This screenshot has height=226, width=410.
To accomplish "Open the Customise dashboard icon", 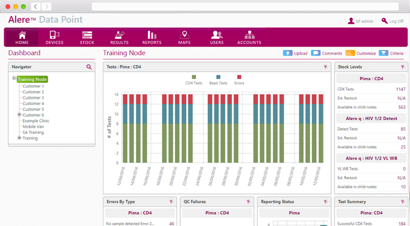I will 350,53.
